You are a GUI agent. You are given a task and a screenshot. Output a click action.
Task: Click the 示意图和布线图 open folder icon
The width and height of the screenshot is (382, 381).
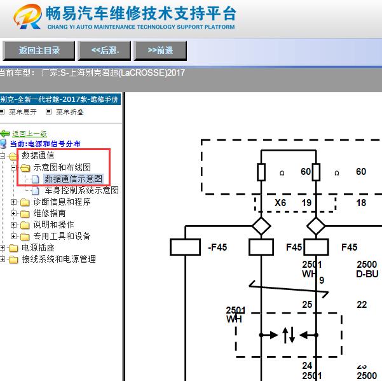[25, 168]
